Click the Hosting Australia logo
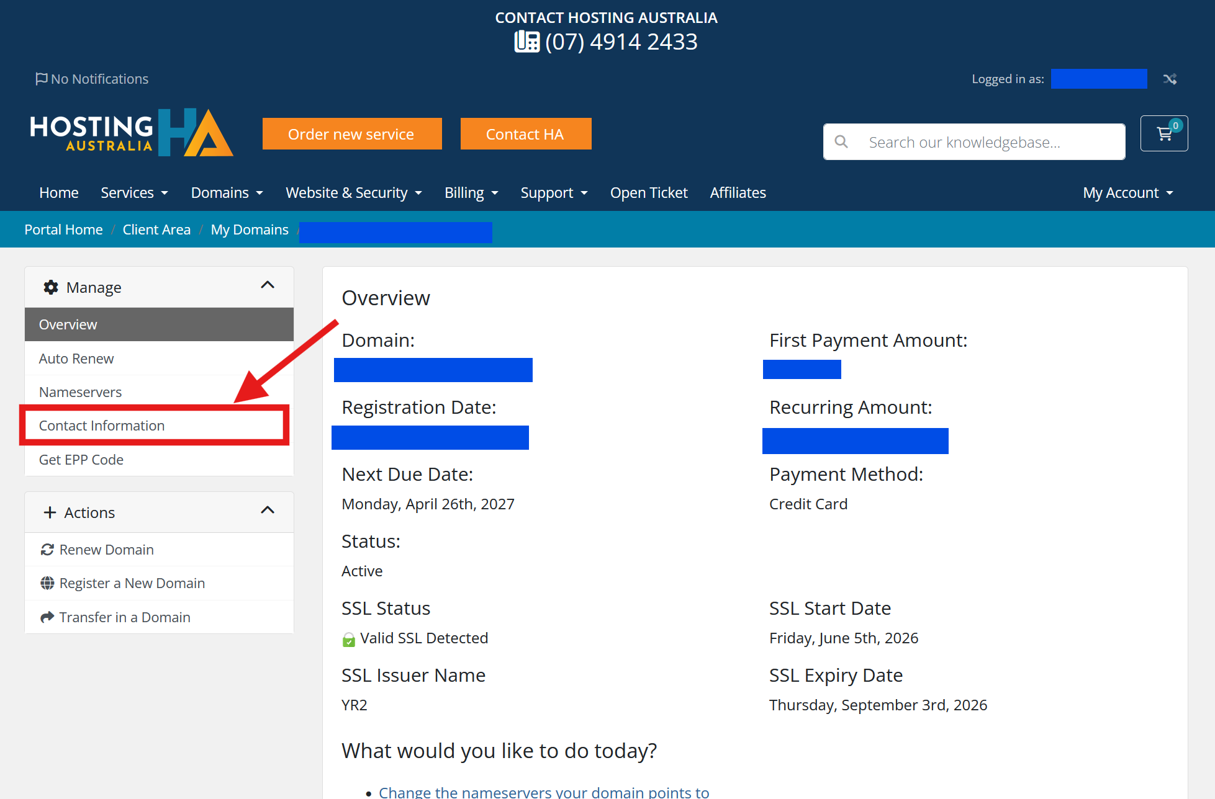Screen dimensions: 1215x799 pyautogui.click(x=132, y=133)
